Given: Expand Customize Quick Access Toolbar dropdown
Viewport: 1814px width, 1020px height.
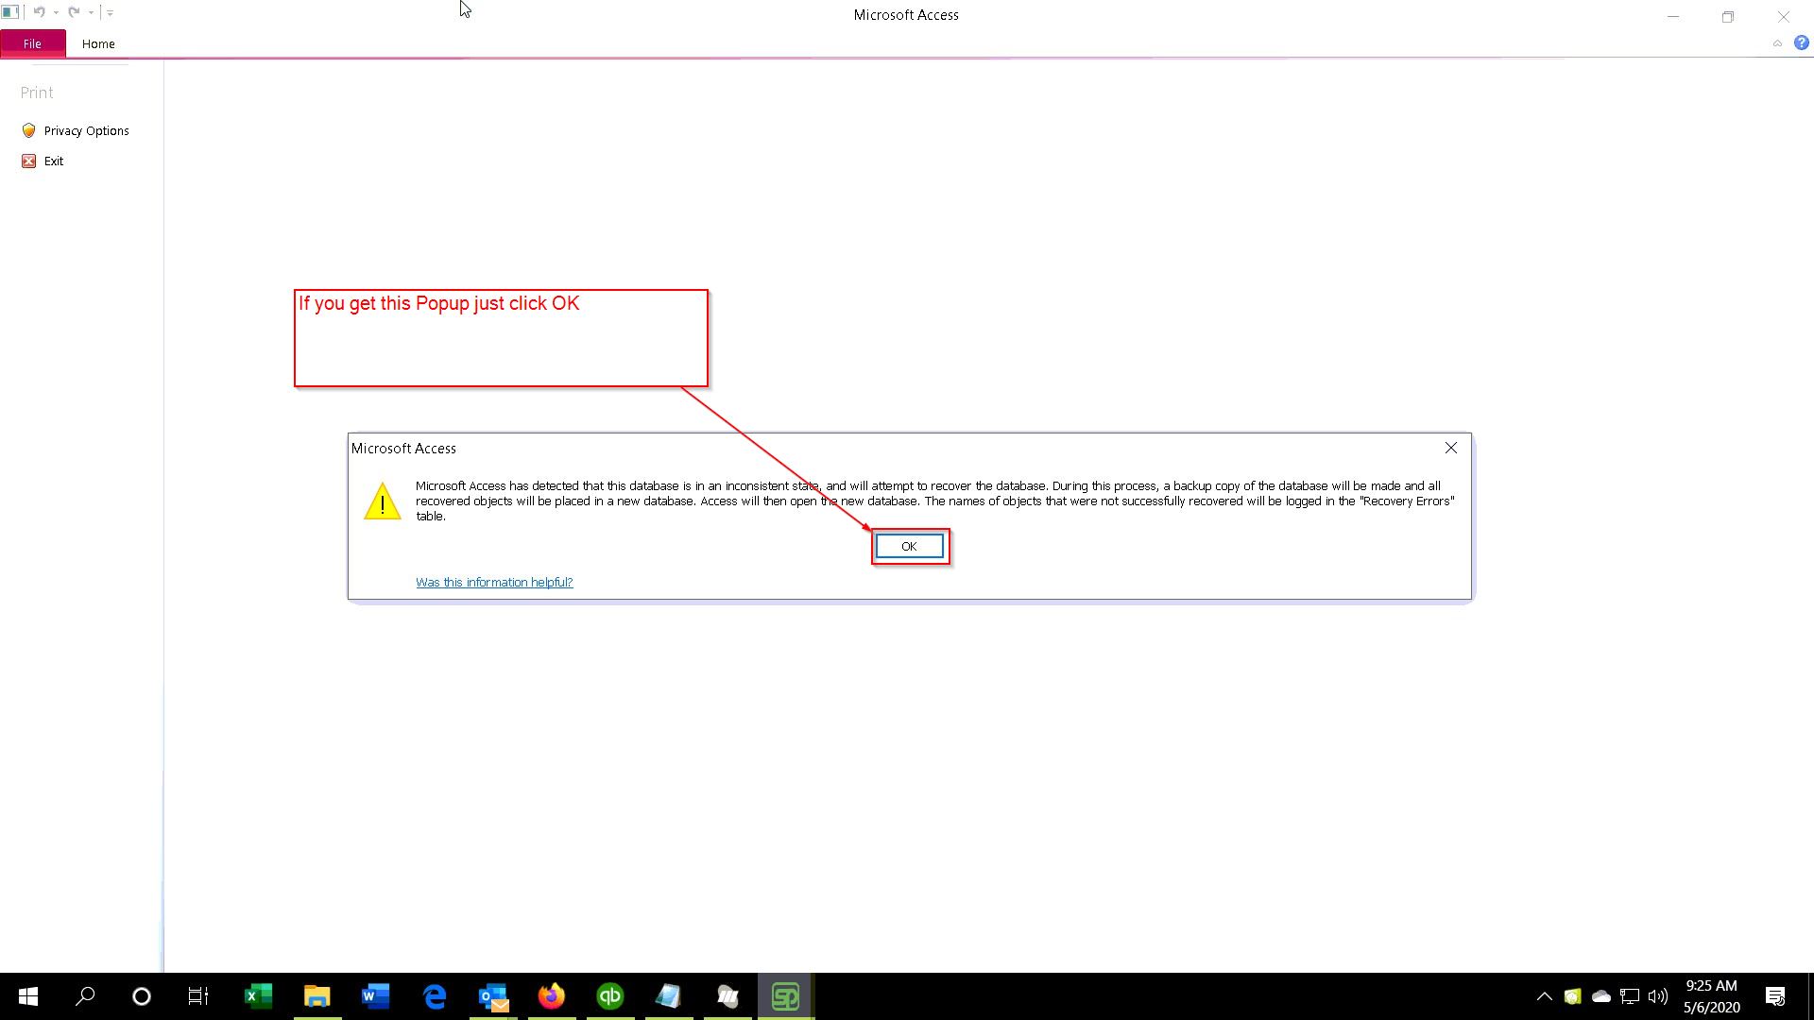Looking at the screenshot, I should tap(111, 13).
